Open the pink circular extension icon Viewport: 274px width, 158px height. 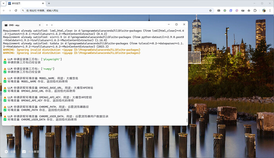point(237,10)
